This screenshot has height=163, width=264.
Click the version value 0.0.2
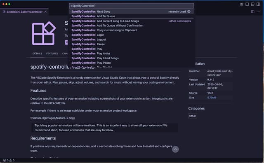(211, 80)
